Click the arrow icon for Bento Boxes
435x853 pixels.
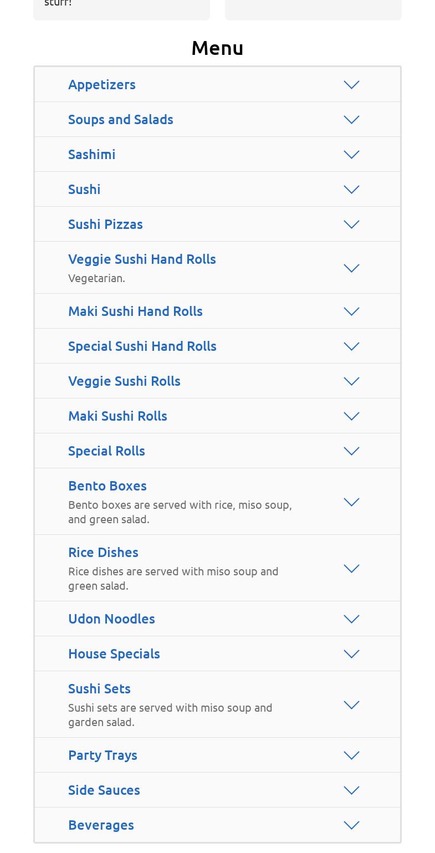click(x=351, y=502)
